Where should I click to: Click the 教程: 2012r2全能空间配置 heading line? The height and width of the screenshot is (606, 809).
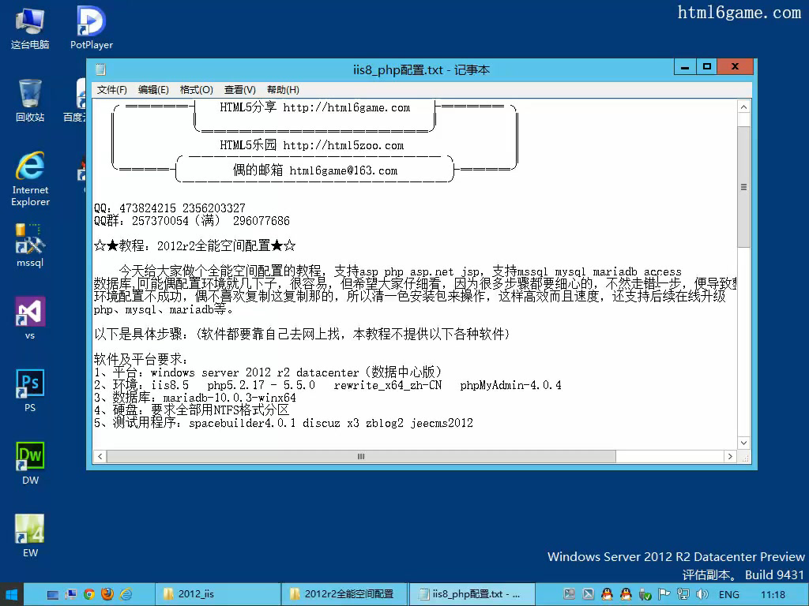point(195,246)
